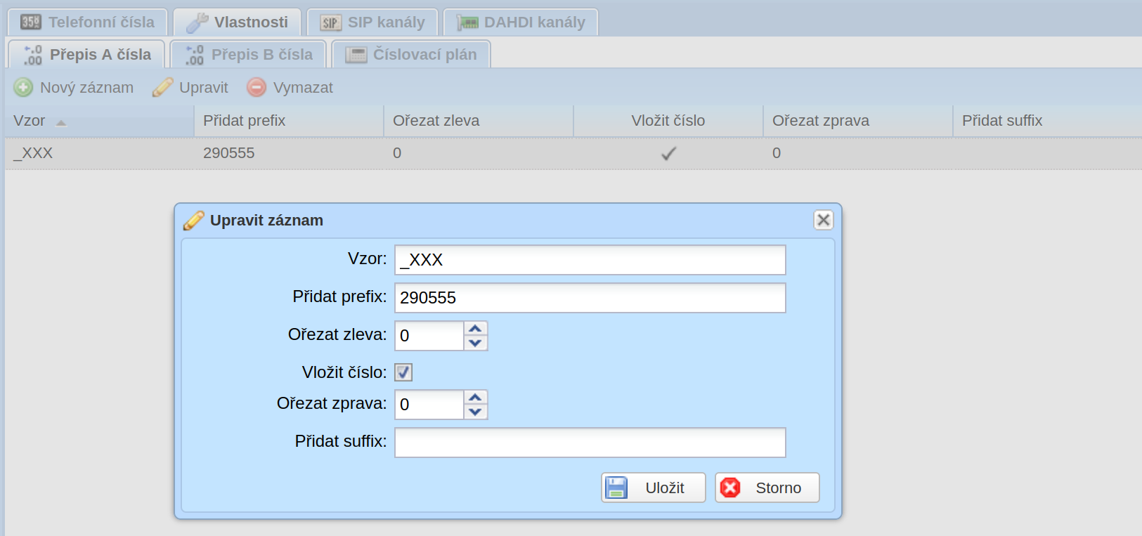The width and height of the screenshot is (1142, 536).
Task: Click the Vzor input field
Action: point(590,260)
